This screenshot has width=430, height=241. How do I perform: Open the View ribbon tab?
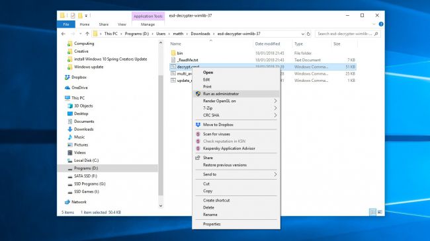coord(122,24)
